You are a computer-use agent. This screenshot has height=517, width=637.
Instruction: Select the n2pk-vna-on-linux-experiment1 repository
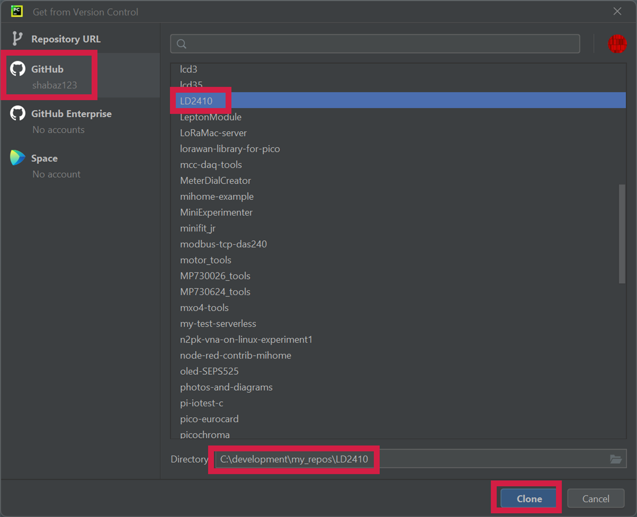click(399, 339)
